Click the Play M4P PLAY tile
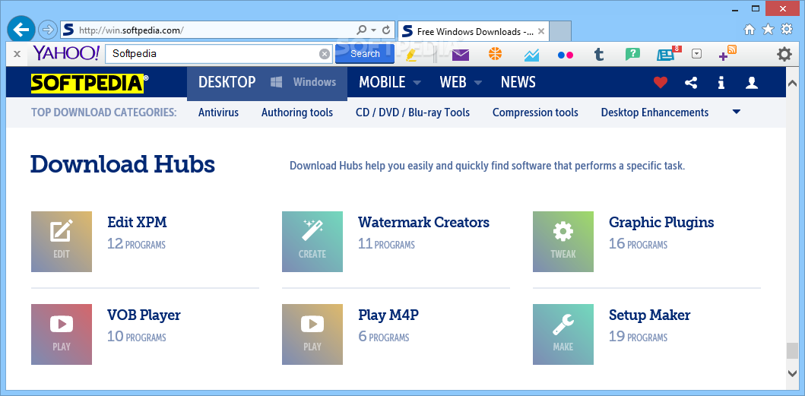This screenshot has width=805, height=396. (312, 334)
